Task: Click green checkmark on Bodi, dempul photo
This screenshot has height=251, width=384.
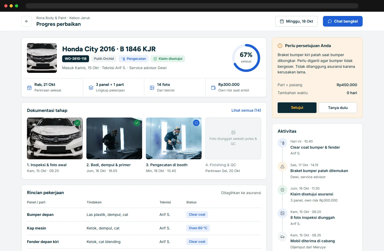Action: point(137,123)
